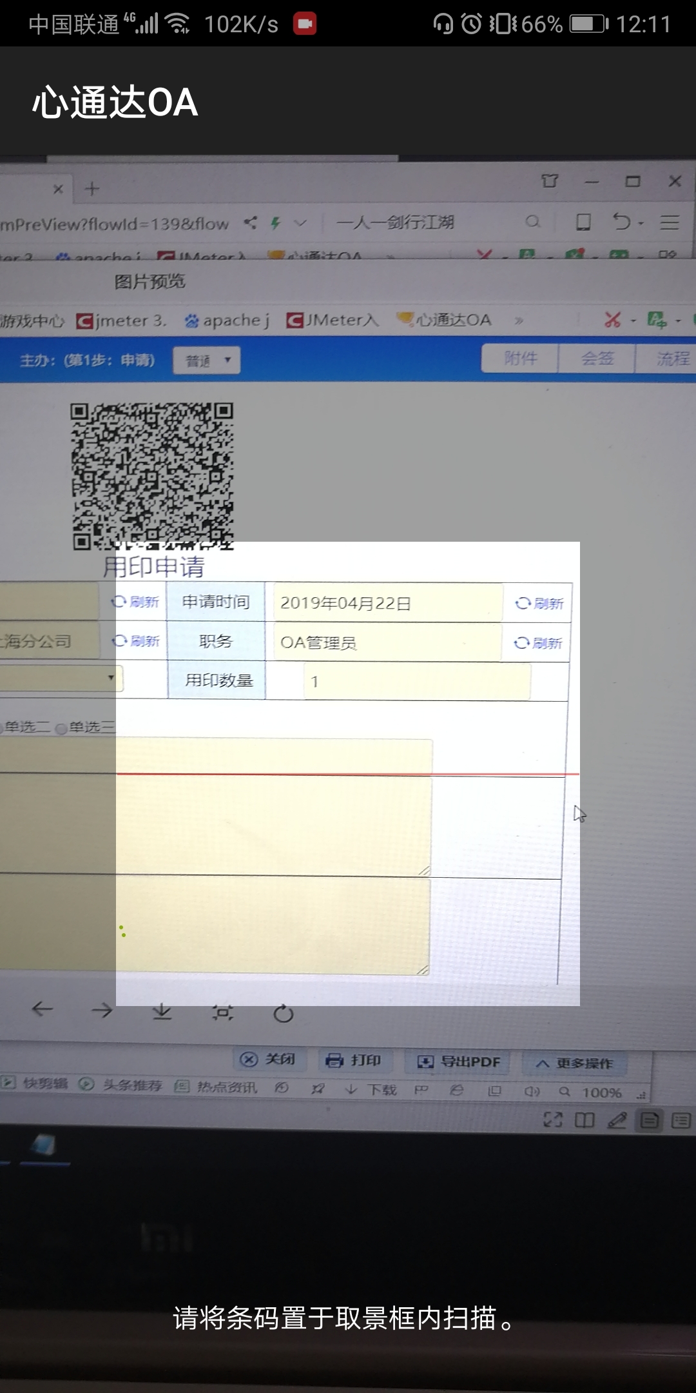Click the next image arrow in the preview toolbar
Viewport: 696px width, 1393px height.
point(102,1010)
